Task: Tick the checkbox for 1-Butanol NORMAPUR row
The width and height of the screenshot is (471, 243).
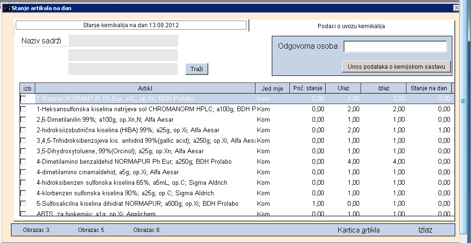Action: click(23, 98)
